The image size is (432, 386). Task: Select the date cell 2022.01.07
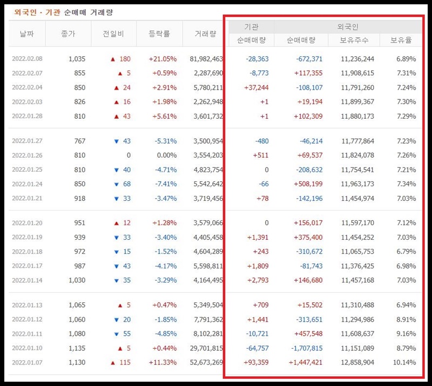(28, 362)
